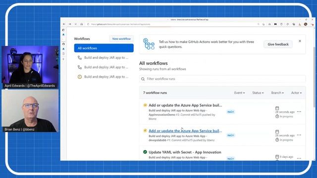Click the Give feedback button
This screenshot has height=178, width=317.
click(x=278, y=44)
